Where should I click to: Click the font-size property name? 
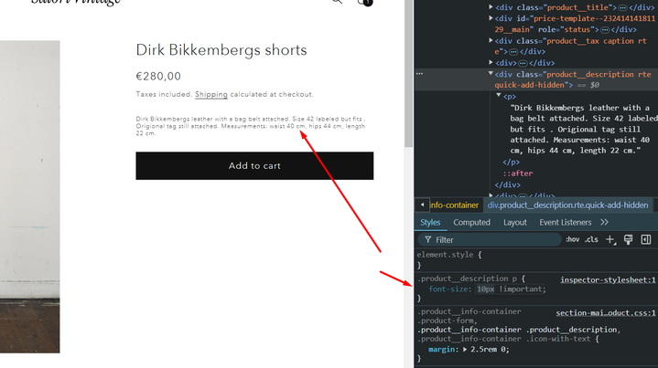click(448, 289)
